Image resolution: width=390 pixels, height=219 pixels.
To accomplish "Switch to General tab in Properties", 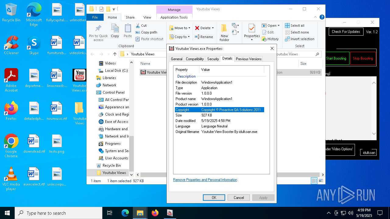I will coord(176,59).
